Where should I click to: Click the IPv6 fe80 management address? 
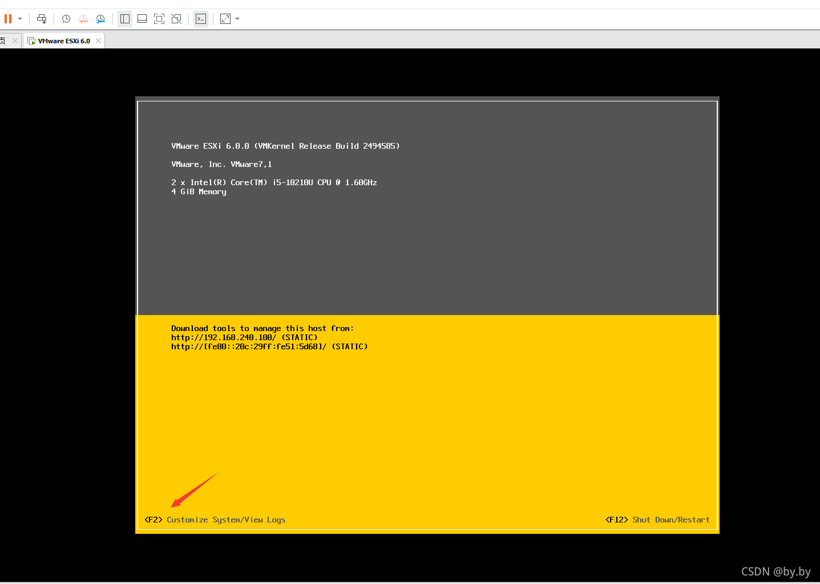pyautogui.click(x=249, y=346)
